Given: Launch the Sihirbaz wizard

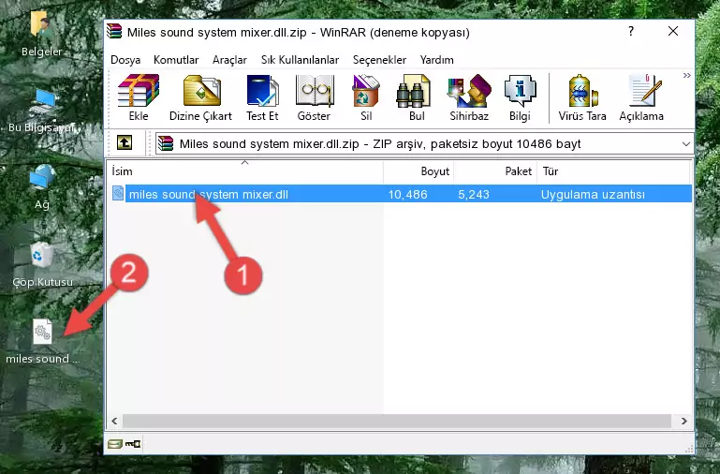Looking at the screenshot, I should tap(469, 97).
